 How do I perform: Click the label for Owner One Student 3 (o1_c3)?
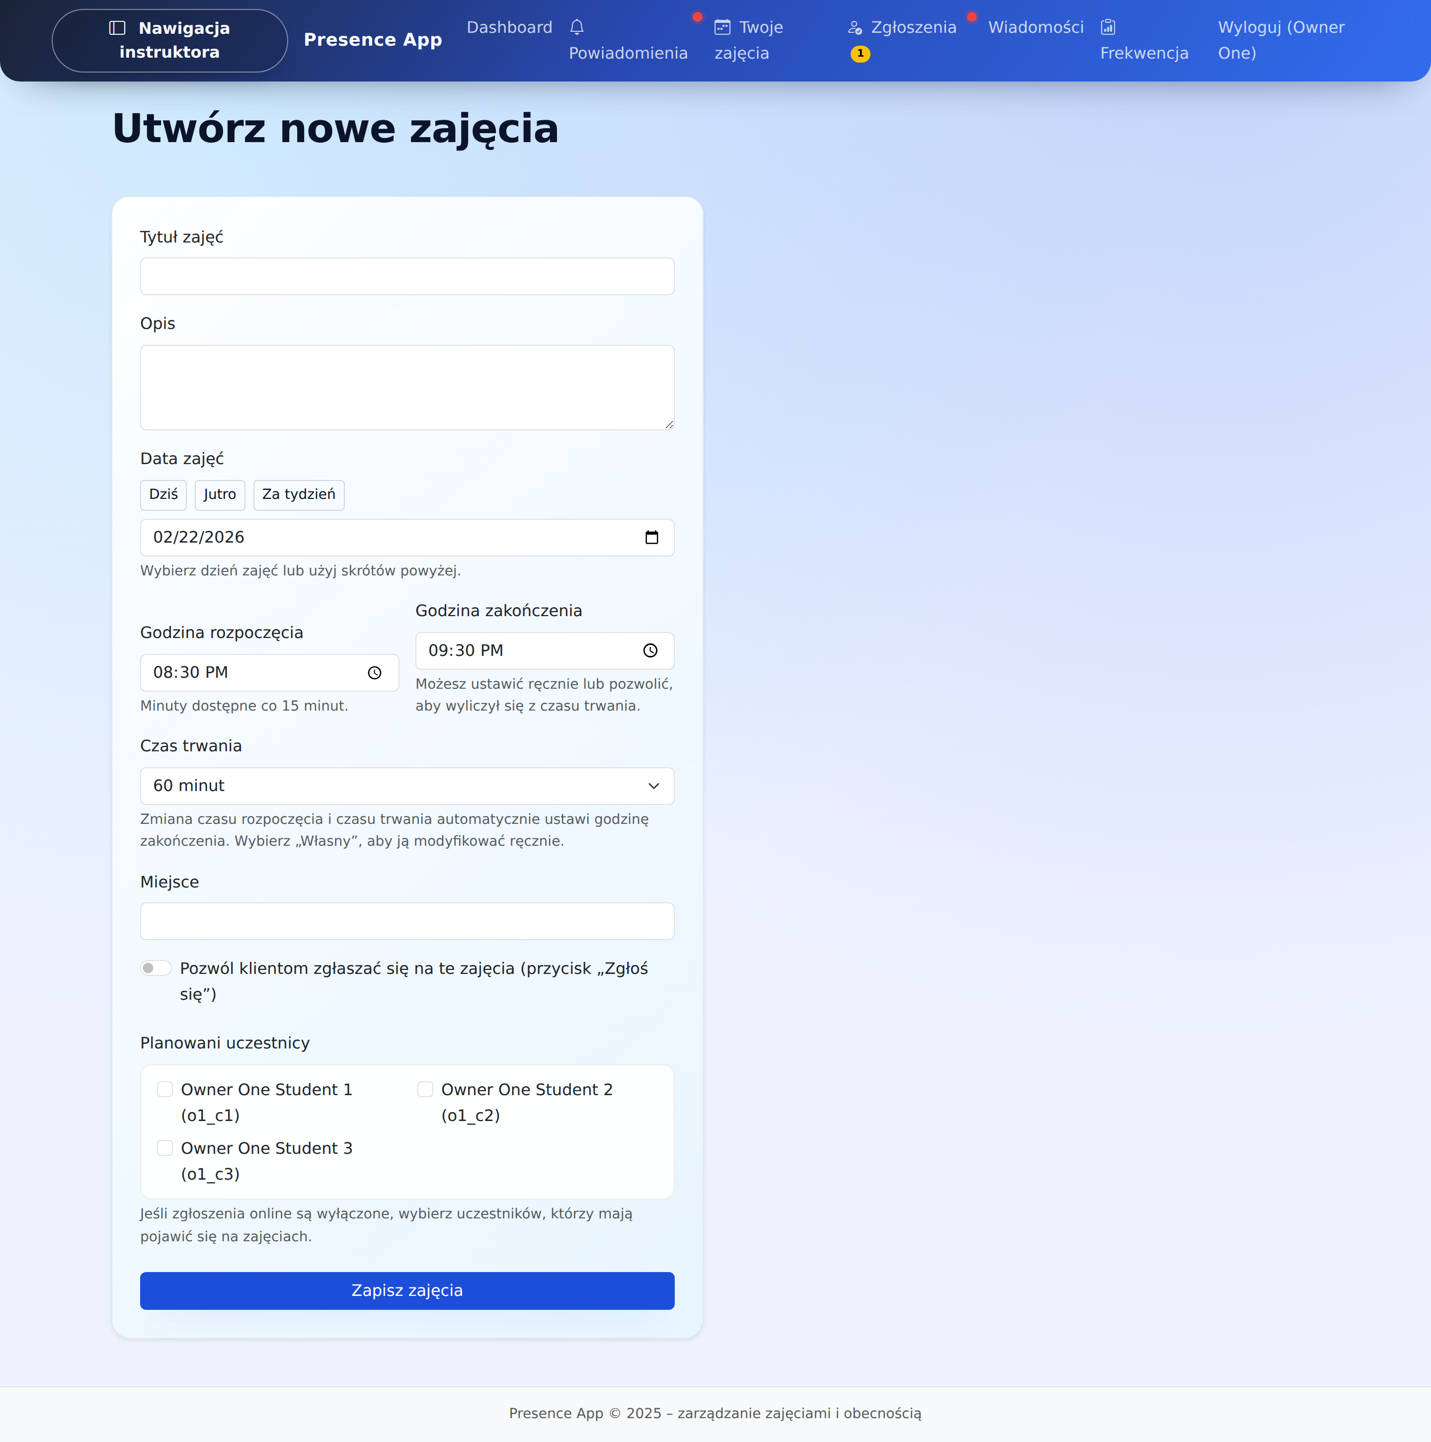(266, 1161)
